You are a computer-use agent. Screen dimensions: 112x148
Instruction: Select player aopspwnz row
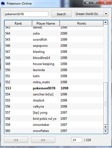click(54, 46)
